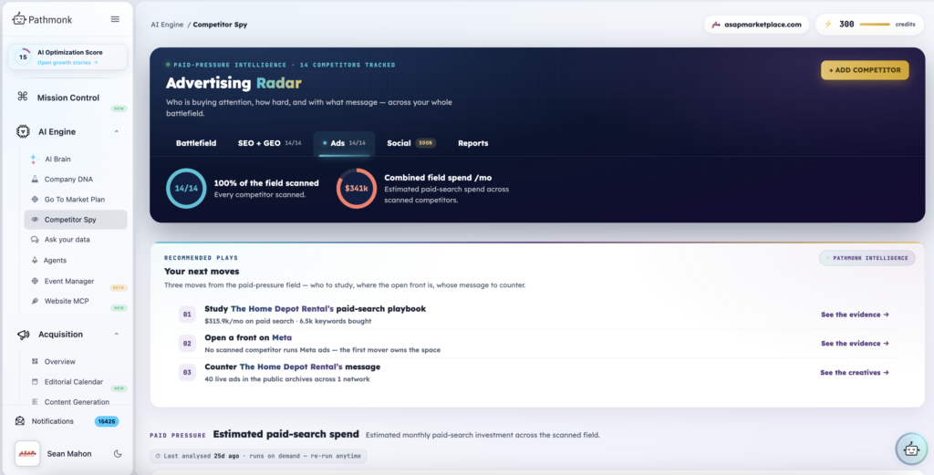Click the Acquisition megaphone icon
This screenshot has height=475, width=934.
[23, 335]
